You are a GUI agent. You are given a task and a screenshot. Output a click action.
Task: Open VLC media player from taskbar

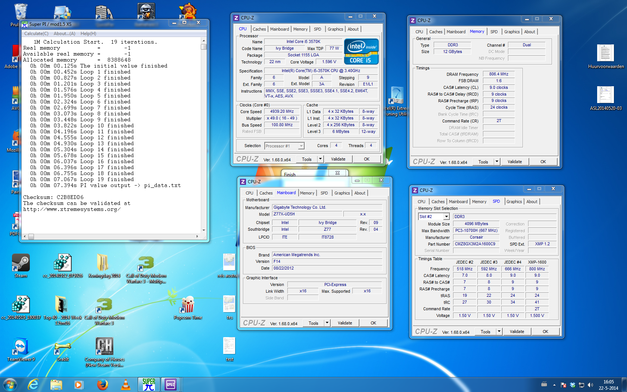tap(126, 384)
